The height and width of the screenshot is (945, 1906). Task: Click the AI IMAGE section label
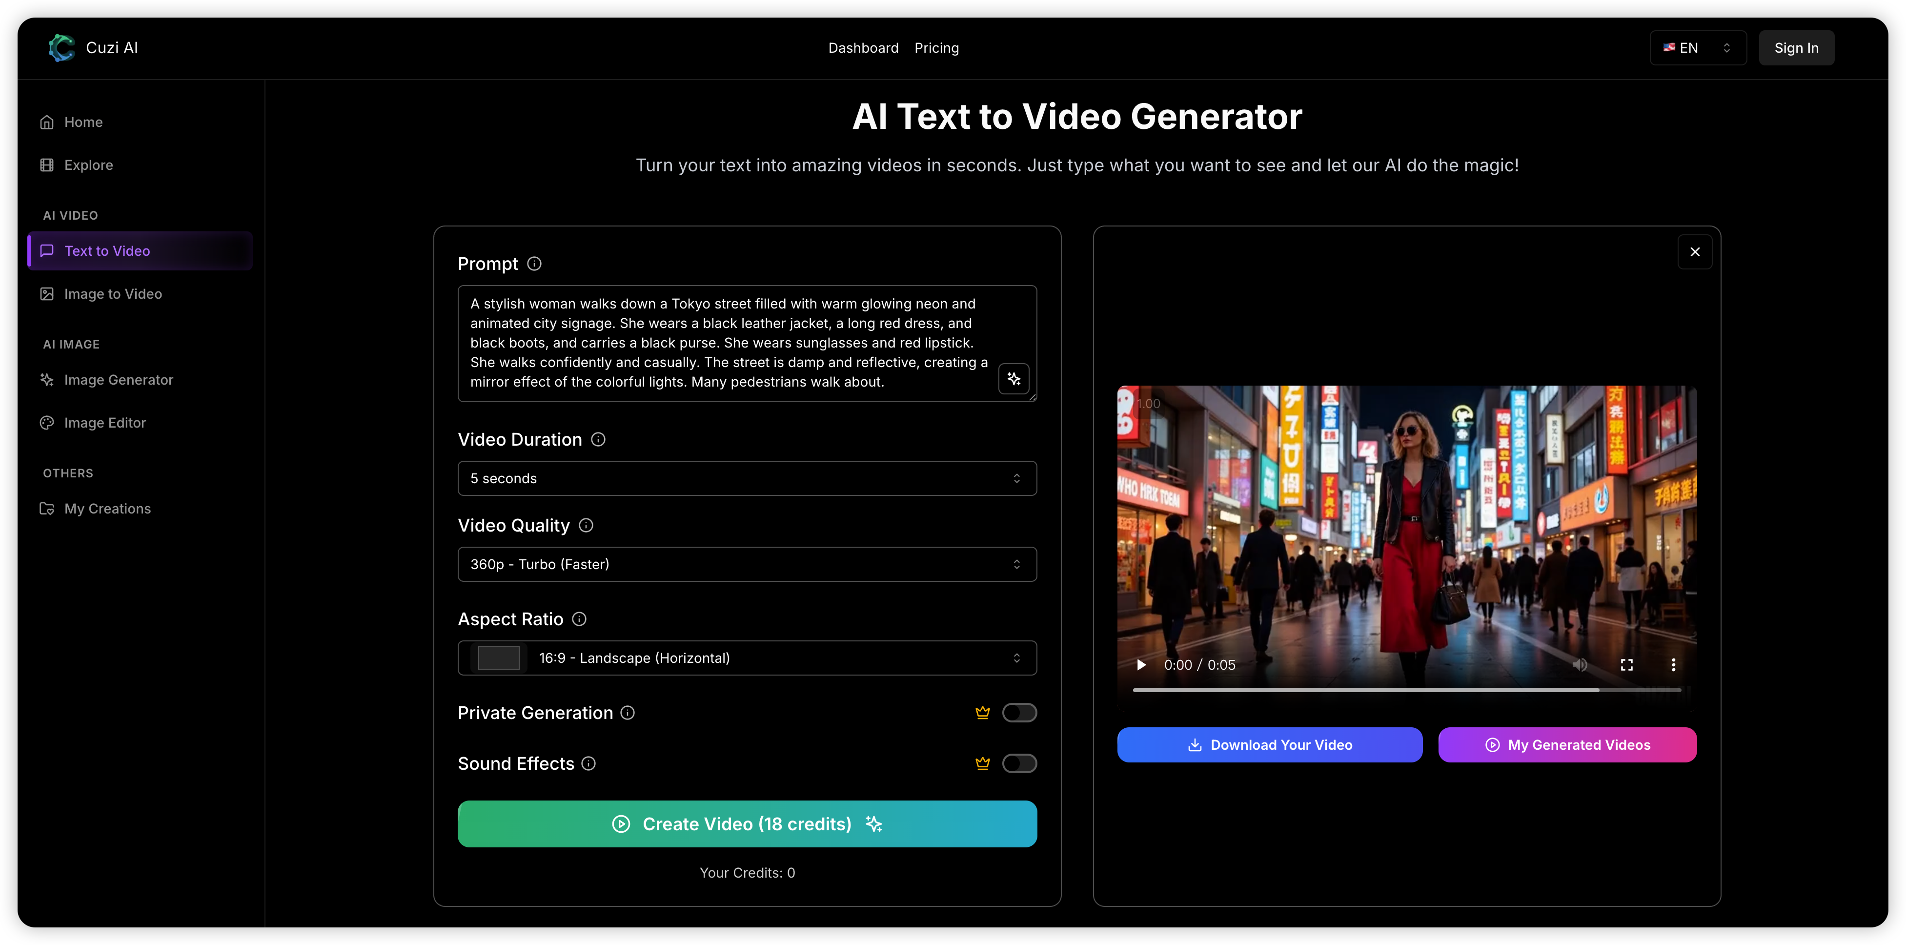tap(71, 344)
